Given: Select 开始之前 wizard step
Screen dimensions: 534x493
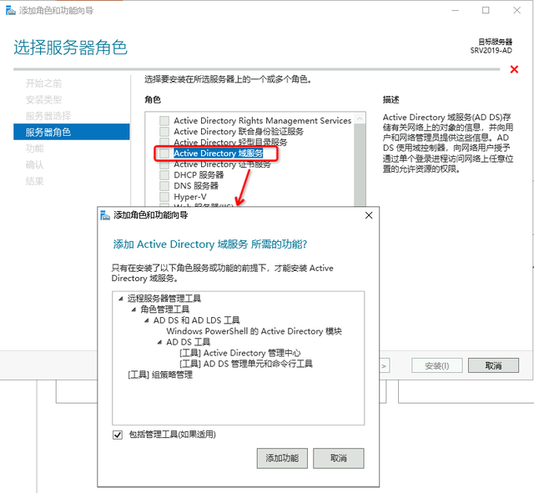Looking at the screenshot, I should point(44,83).
